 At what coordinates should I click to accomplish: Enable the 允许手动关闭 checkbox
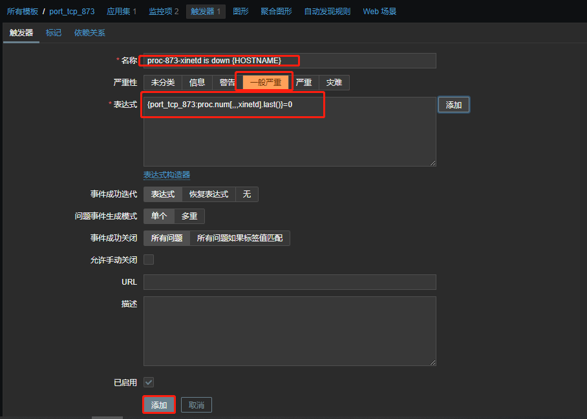[x=149, y=260]
